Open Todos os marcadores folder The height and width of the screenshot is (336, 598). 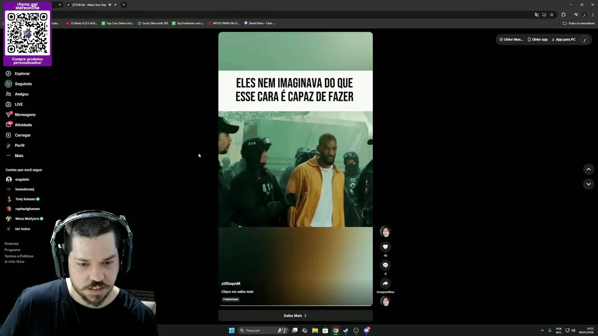click(x=578, y=23)
